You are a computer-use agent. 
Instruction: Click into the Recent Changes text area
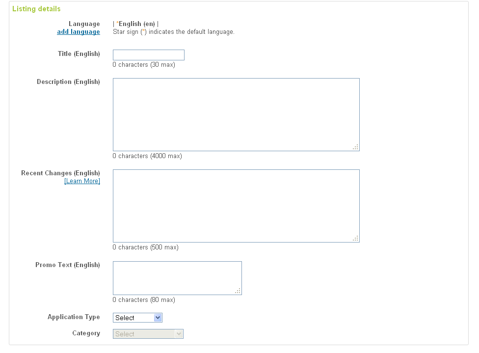[x=236, y=206]
